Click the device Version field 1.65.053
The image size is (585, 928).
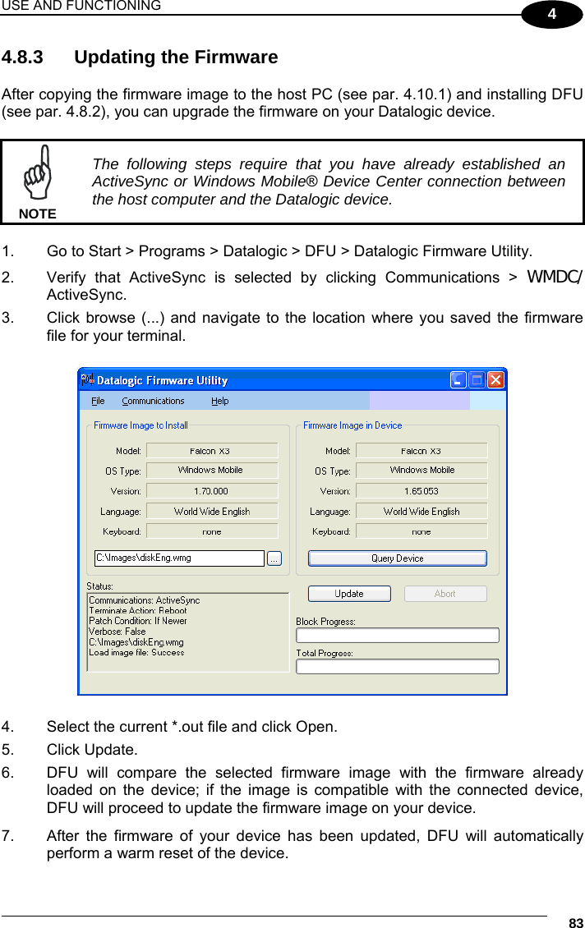(421, 490)
